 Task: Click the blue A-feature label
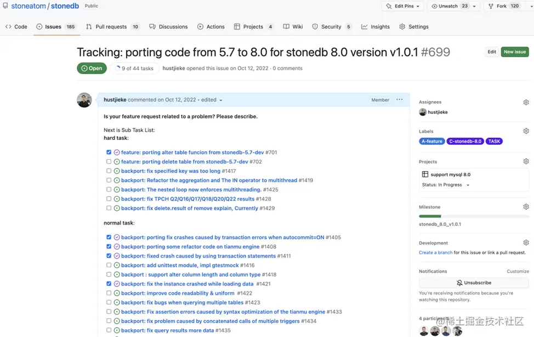coord(432,141)
